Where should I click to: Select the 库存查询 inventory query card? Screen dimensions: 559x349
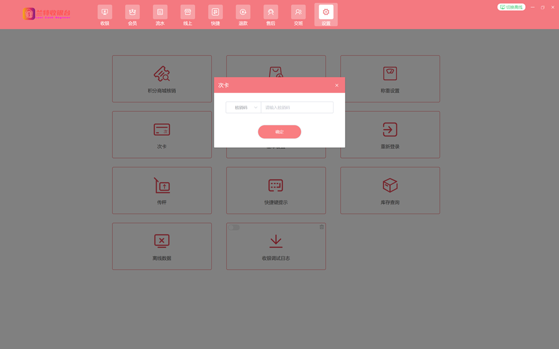pos(390,190)
